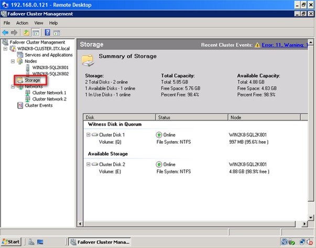
Task: Click the vertical scrollbar up arrow
Action: point(311,42)
